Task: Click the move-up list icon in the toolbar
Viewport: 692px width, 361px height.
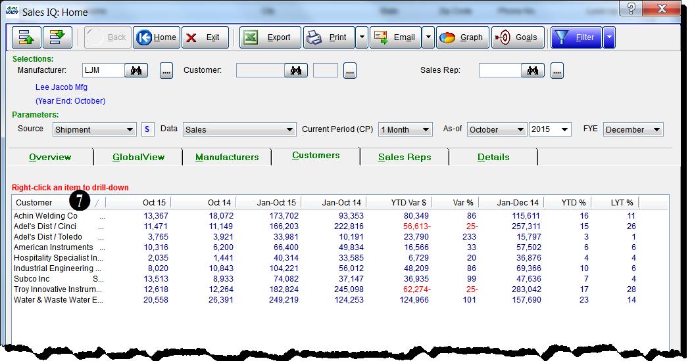Action: click(26, 37)
